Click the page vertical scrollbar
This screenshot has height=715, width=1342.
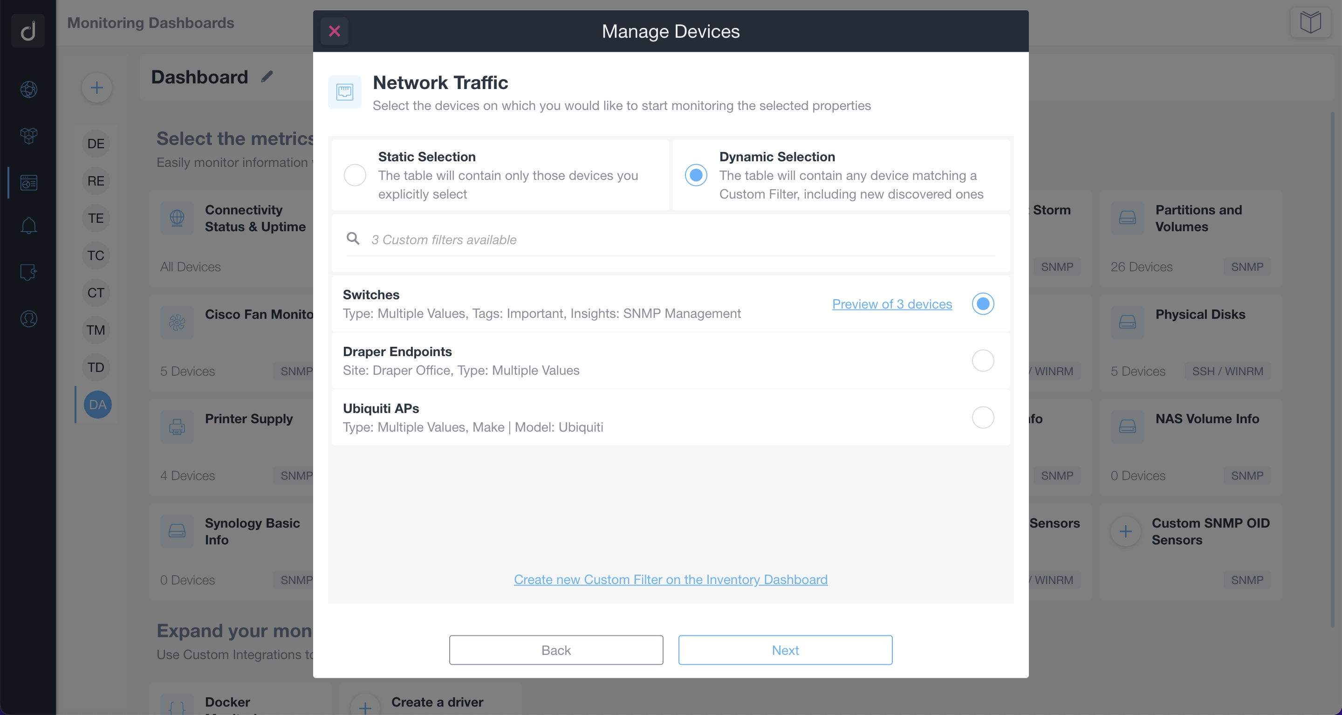[x=1333, y=370]
